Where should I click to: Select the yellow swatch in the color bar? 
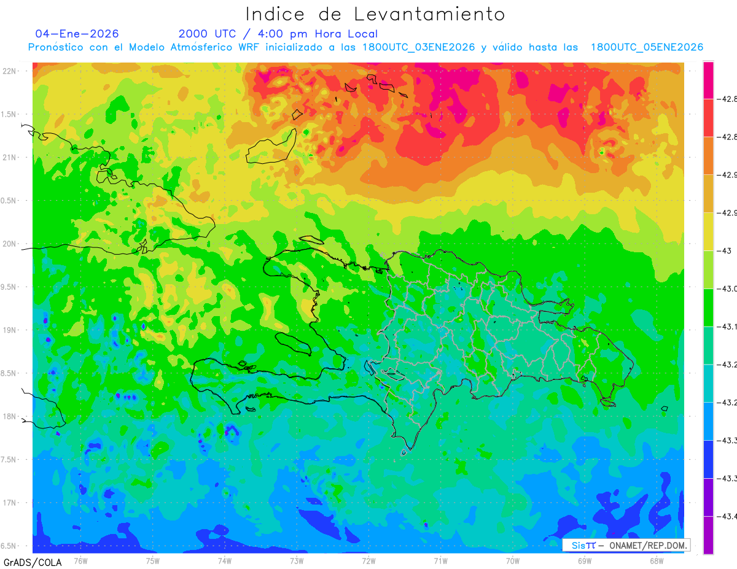(708, 231)
